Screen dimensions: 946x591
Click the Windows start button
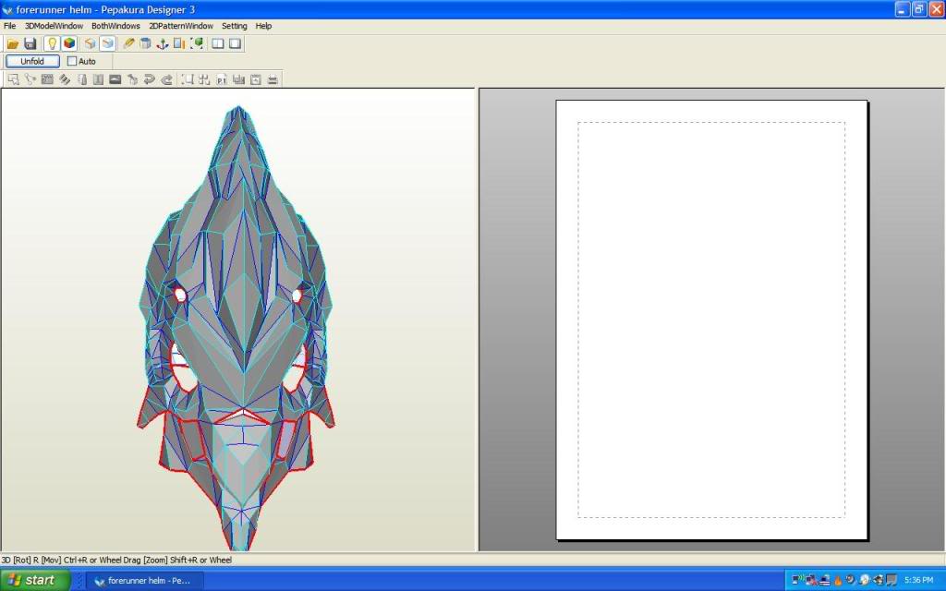click(x=35, y=580)
